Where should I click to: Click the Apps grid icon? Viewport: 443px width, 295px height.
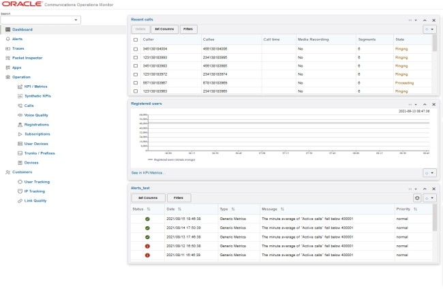coord(8,67)
